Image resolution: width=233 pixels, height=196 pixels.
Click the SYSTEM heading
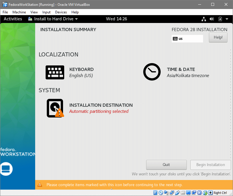point(49,90)
